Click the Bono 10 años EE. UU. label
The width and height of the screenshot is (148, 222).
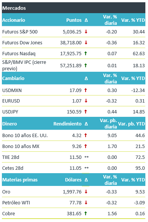pos(25,135)
